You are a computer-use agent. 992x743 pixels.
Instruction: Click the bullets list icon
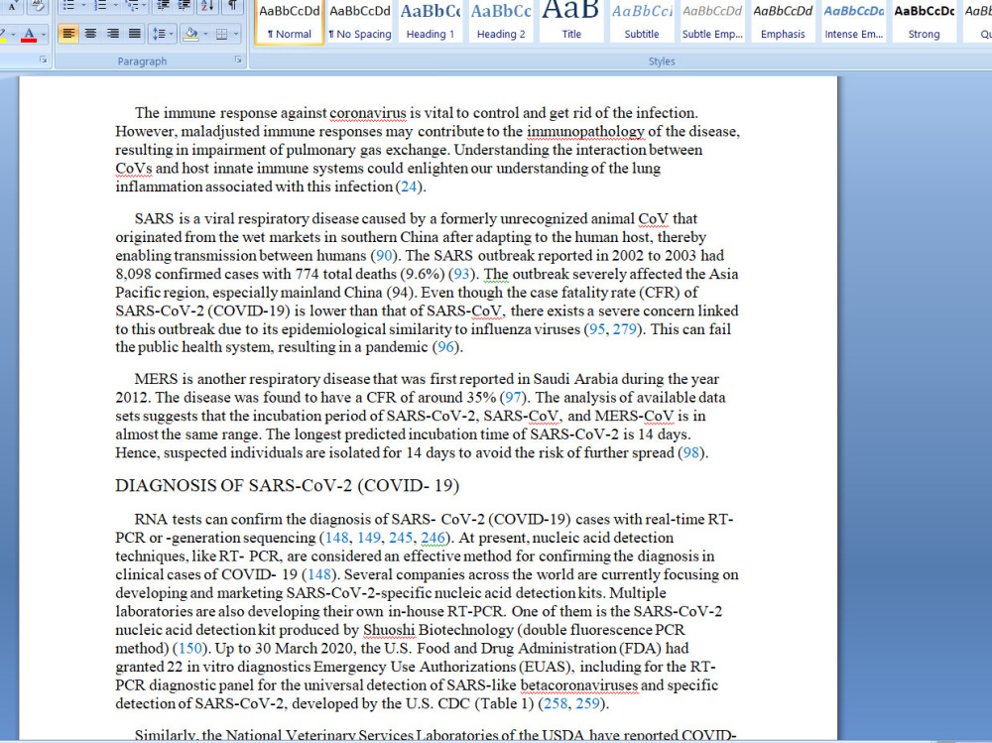click(69, 6)
